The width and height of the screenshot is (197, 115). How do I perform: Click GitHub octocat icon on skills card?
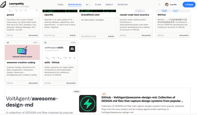[x=74, y=58]
